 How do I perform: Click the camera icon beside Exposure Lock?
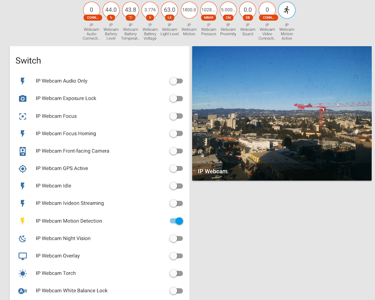pyautogui.click(x=23, y=99)
